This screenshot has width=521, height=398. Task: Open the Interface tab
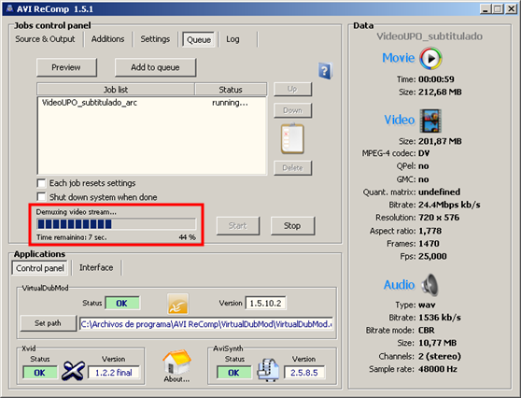[96, 267]
